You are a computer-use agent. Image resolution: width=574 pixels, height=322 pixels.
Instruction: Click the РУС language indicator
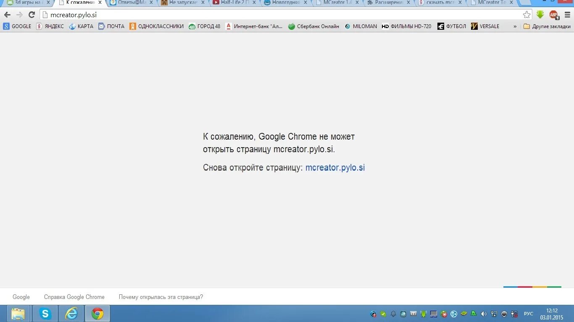coord(528,314)
